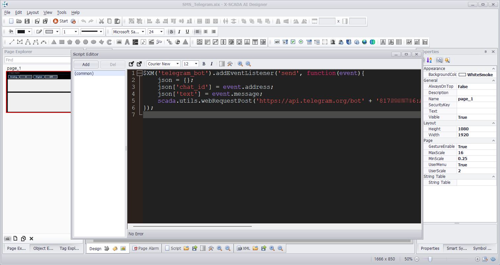Click the Cut scissors icon
Viewport: 500px width, 265px height.
101,21
